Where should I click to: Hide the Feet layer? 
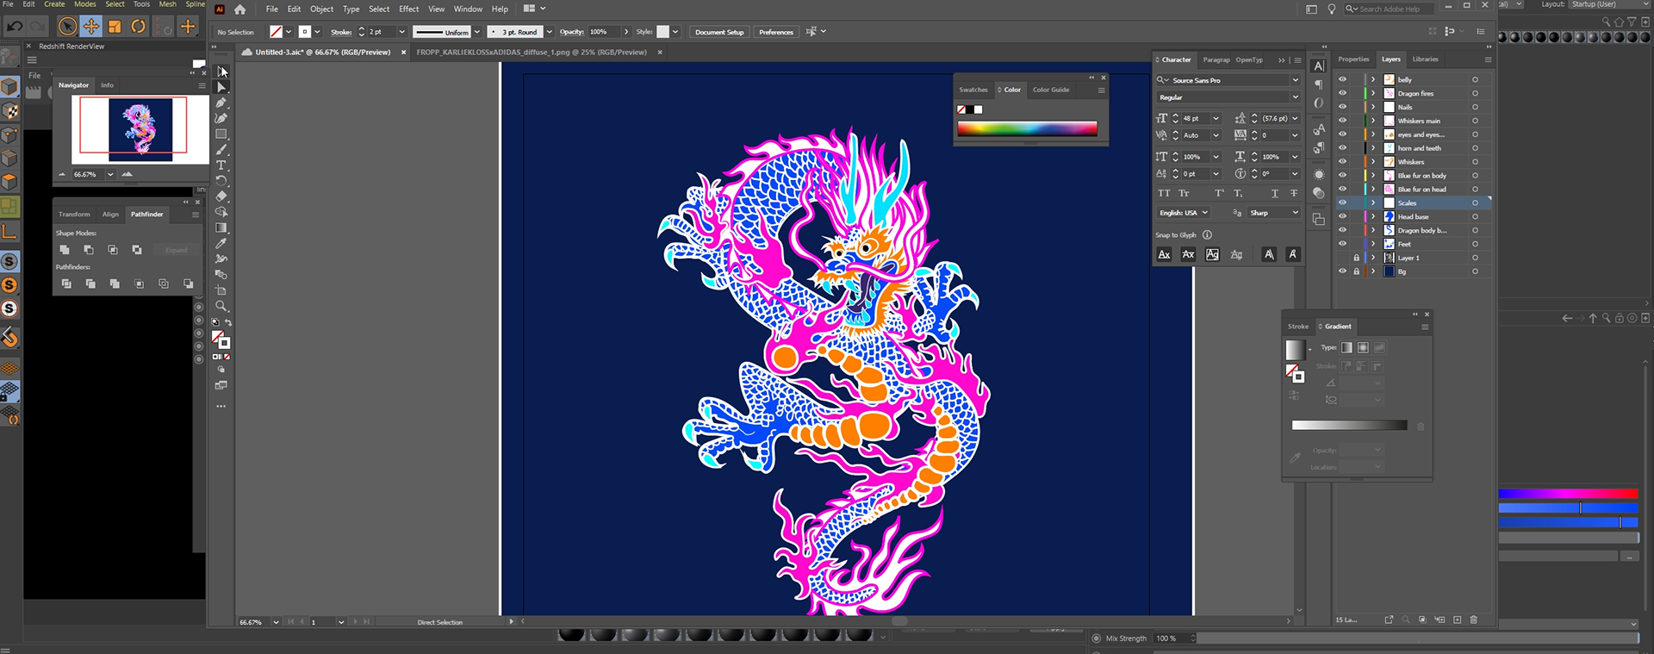[1342, 244]
